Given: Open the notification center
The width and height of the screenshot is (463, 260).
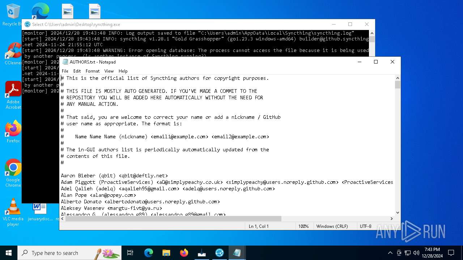Looking at the screenshot, I should coord(451,253).
